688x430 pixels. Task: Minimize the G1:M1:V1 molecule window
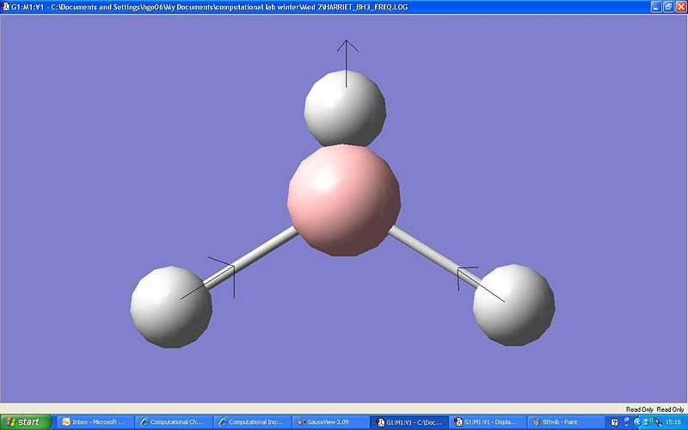(x=656, y=5)
